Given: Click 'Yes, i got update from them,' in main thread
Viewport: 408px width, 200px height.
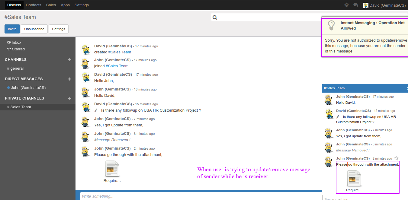Looking at the screenshot, I should click(119, 125).
